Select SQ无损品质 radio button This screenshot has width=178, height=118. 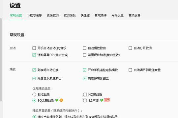(34, 101)
